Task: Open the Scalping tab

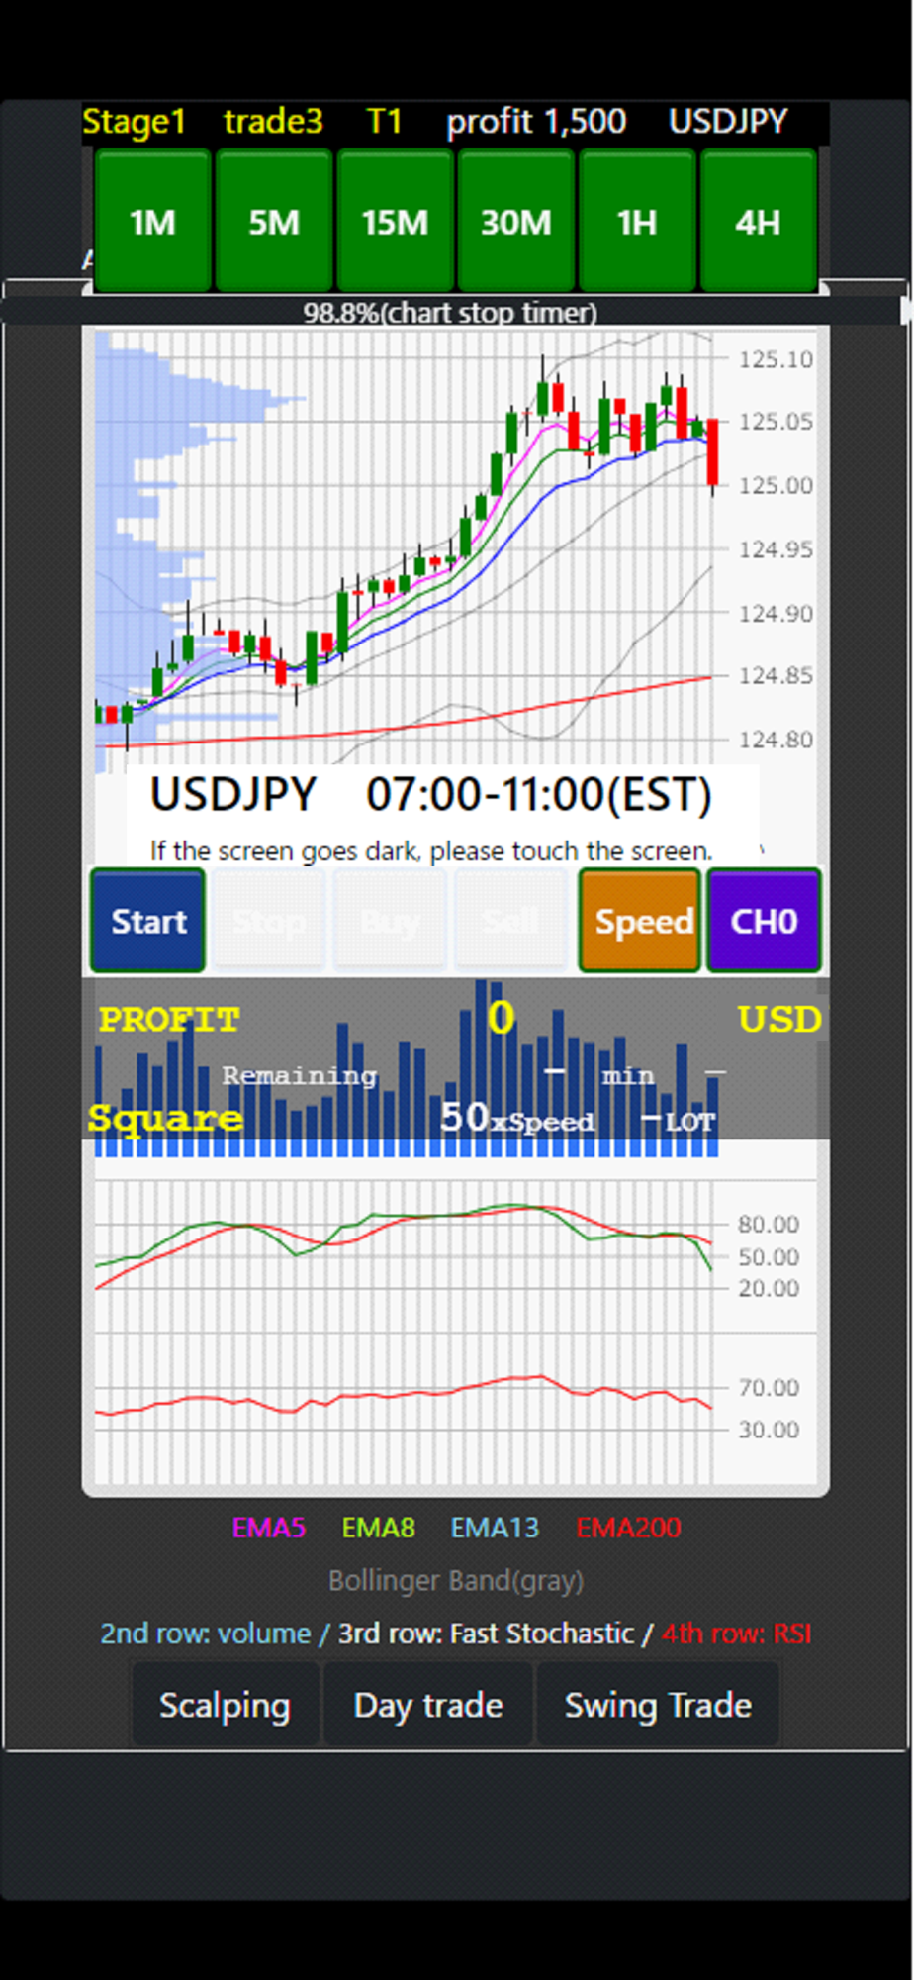Action: click(226, 1705)
